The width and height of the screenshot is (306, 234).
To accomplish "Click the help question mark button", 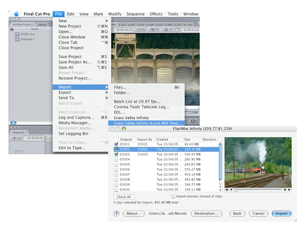I will pos(116,213).
